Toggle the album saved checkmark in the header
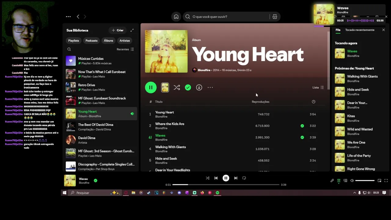391x220 pixels. point(188,87)
